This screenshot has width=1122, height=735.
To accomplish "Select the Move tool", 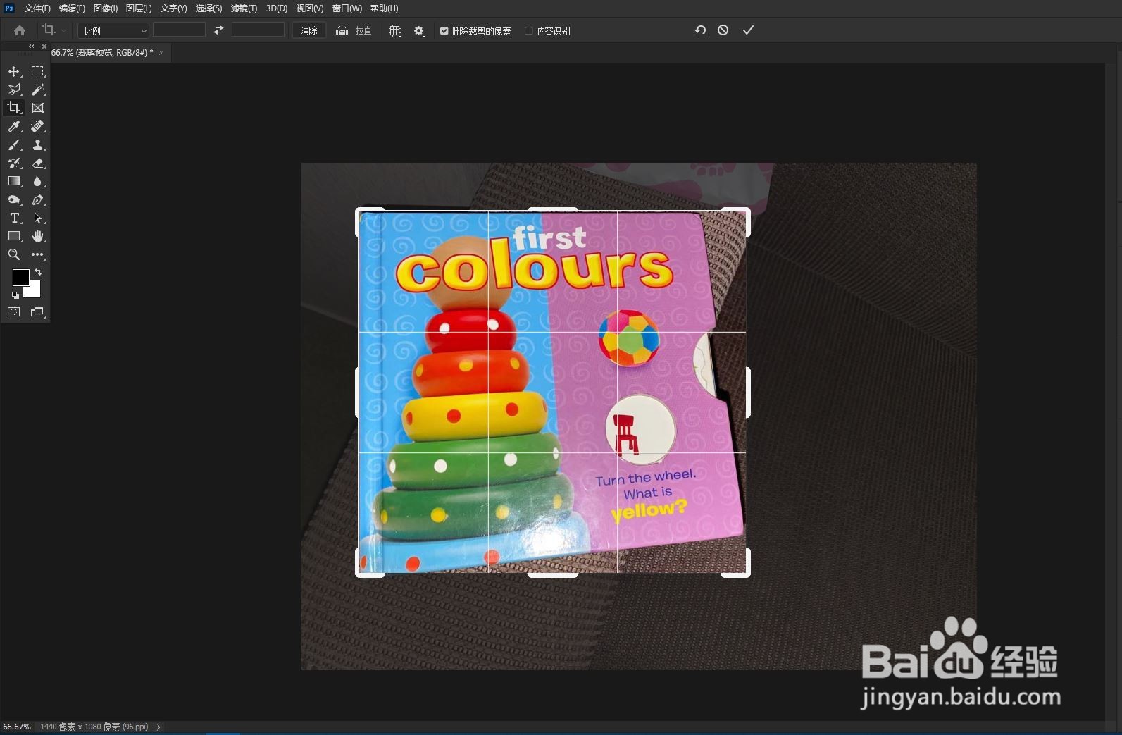I will pos(14,71).
